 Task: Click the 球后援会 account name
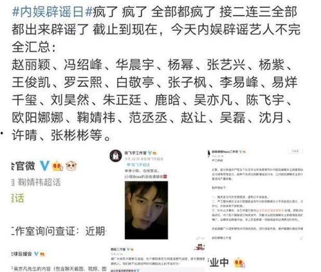22,254
